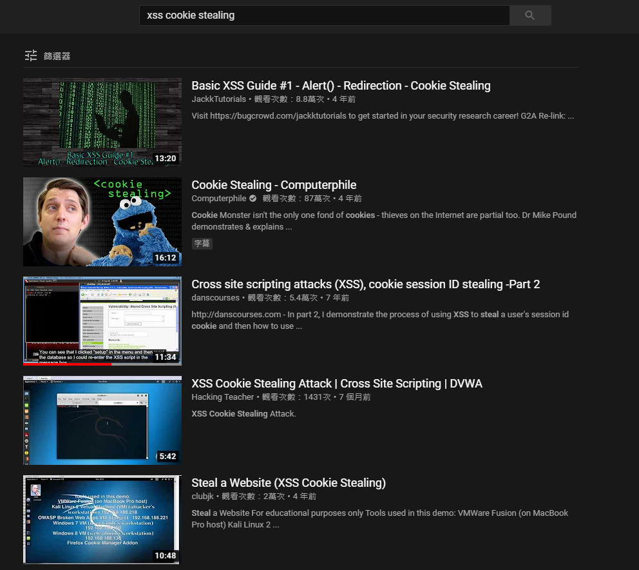
Task: Click the '7 年前' upload date
Action: 338,298
